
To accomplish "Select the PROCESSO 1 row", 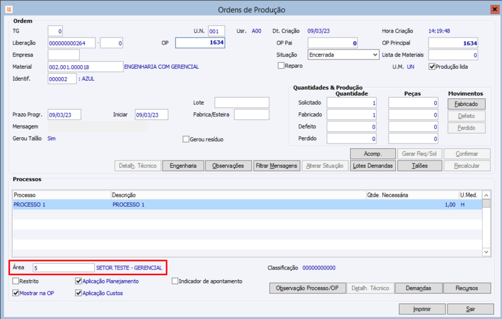I will tap(247, 204).
